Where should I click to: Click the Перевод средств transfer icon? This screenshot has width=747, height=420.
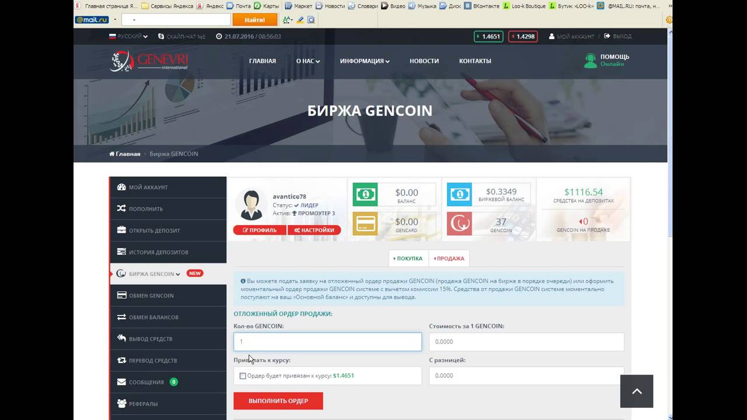(x=121, y=360)
